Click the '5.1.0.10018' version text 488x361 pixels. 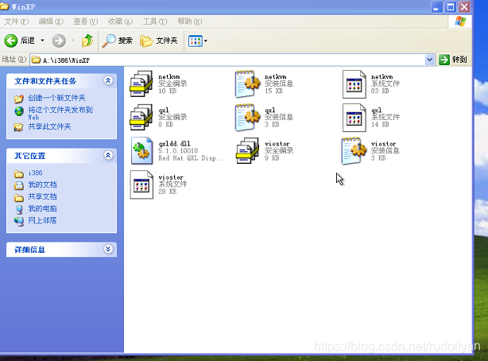click(178, 151)
